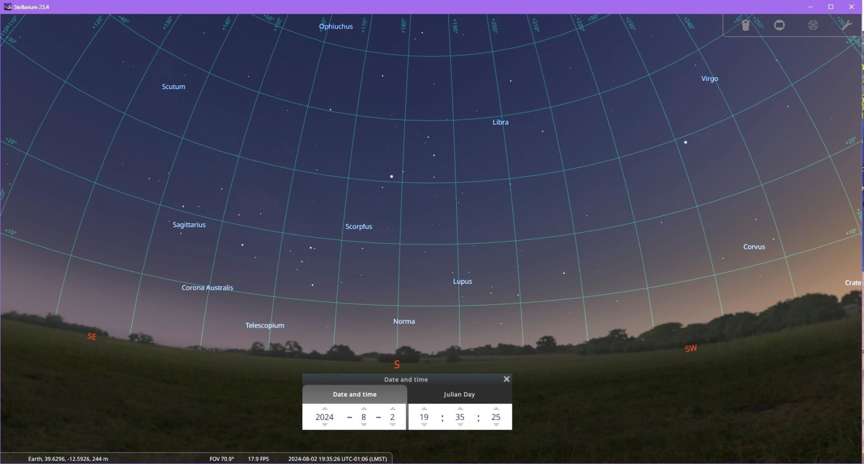
Task: Decrease the year with the down arrow
Action: (325, 425)
